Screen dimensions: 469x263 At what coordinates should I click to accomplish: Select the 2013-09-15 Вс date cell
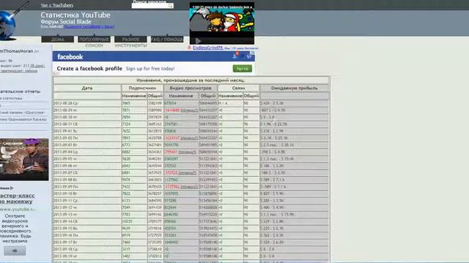(x=87, y=229)
